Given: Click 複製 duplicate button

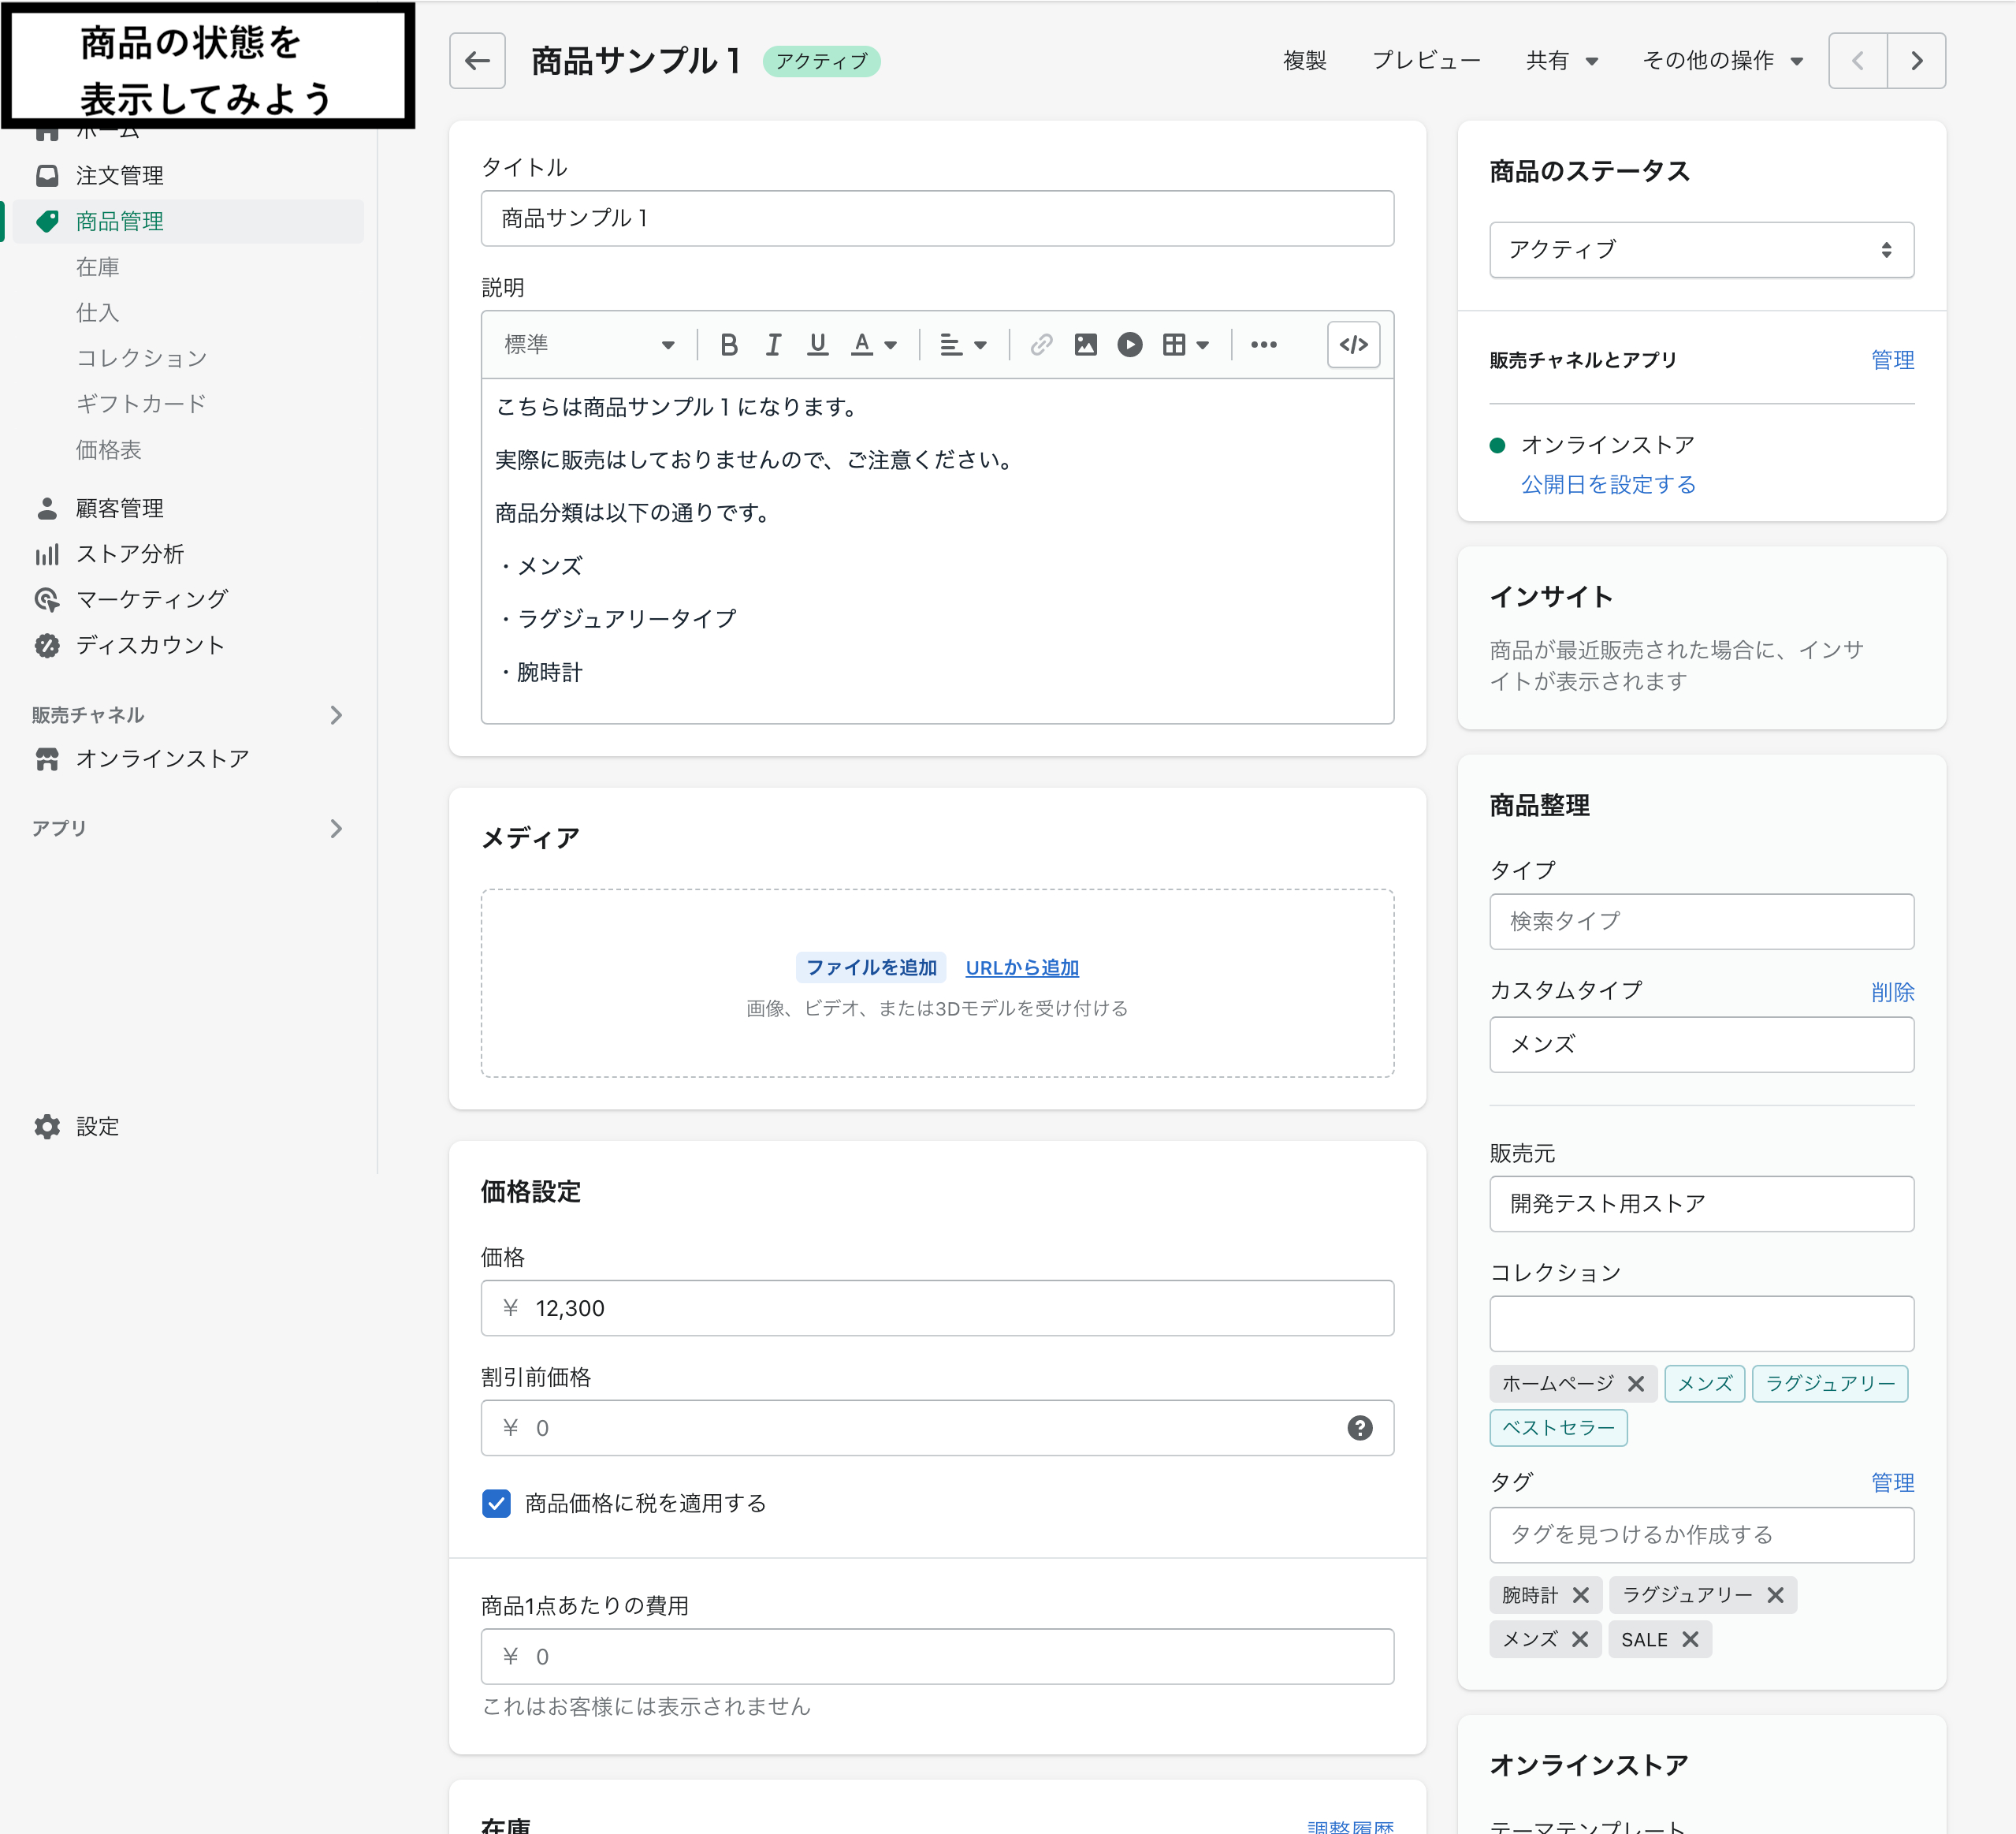Looking at the screenshot, I should [x=1305, y=61].
